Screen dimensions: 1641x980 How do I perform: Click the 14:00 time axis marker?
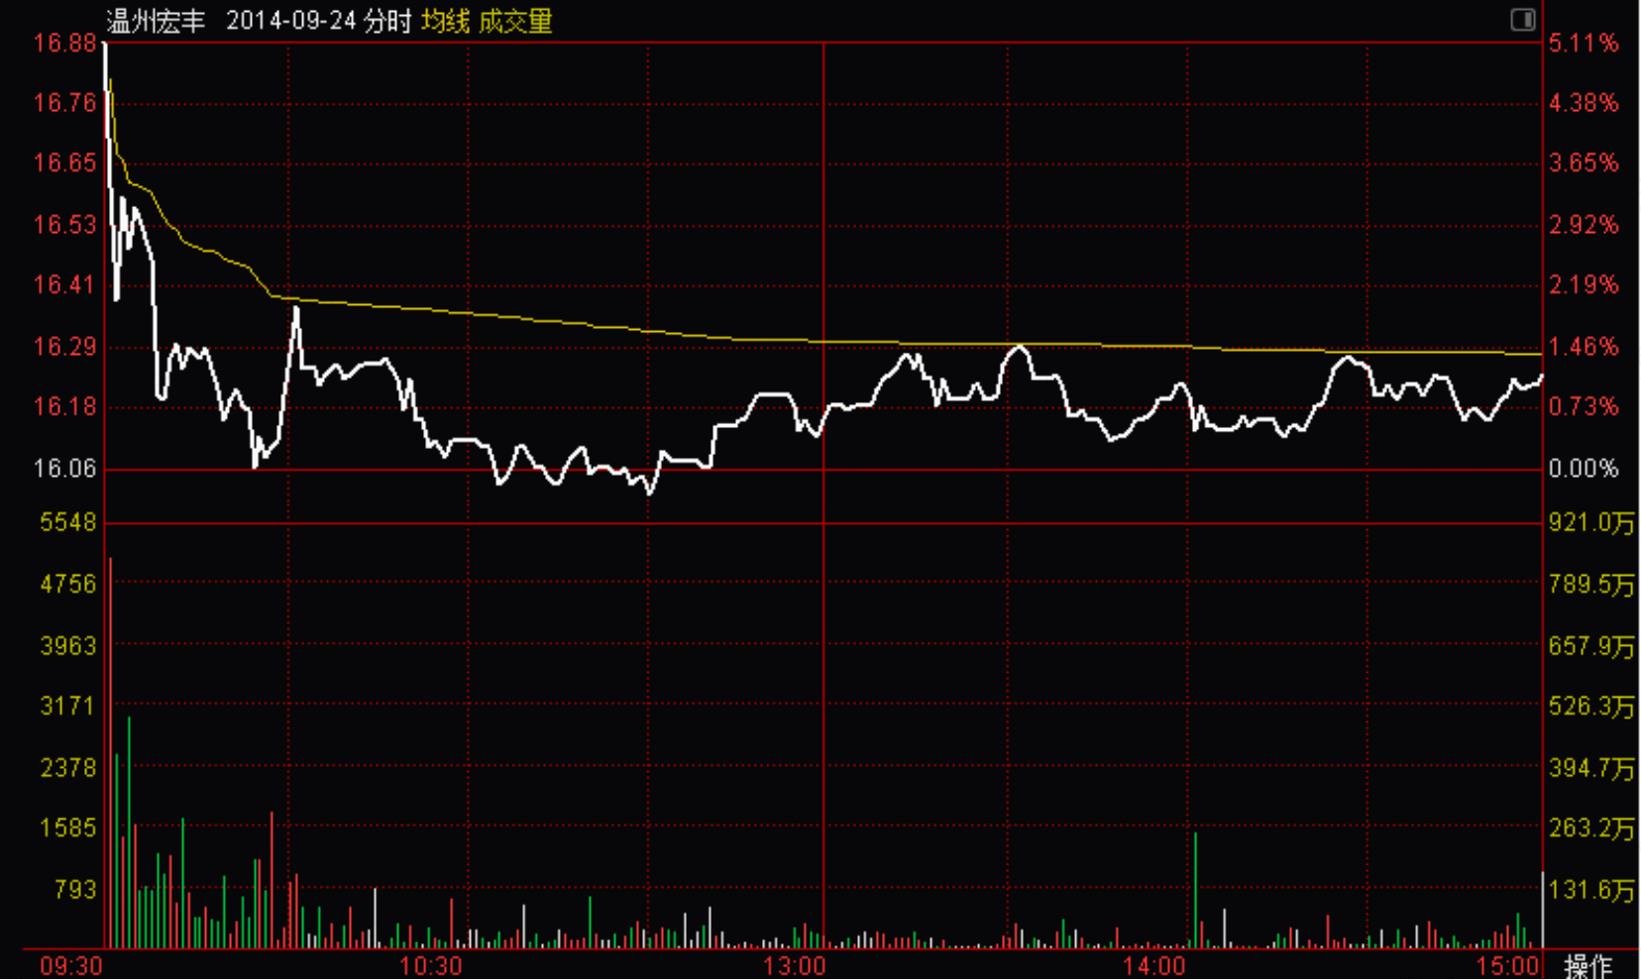pos(1154,965)
